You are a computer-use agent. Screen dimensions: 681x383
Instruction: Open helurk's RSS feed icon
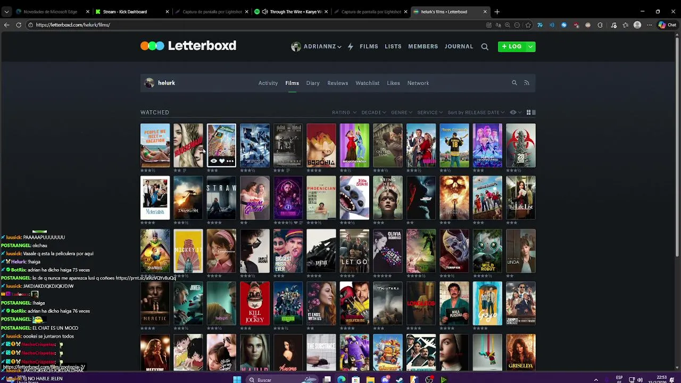(527, 83)
